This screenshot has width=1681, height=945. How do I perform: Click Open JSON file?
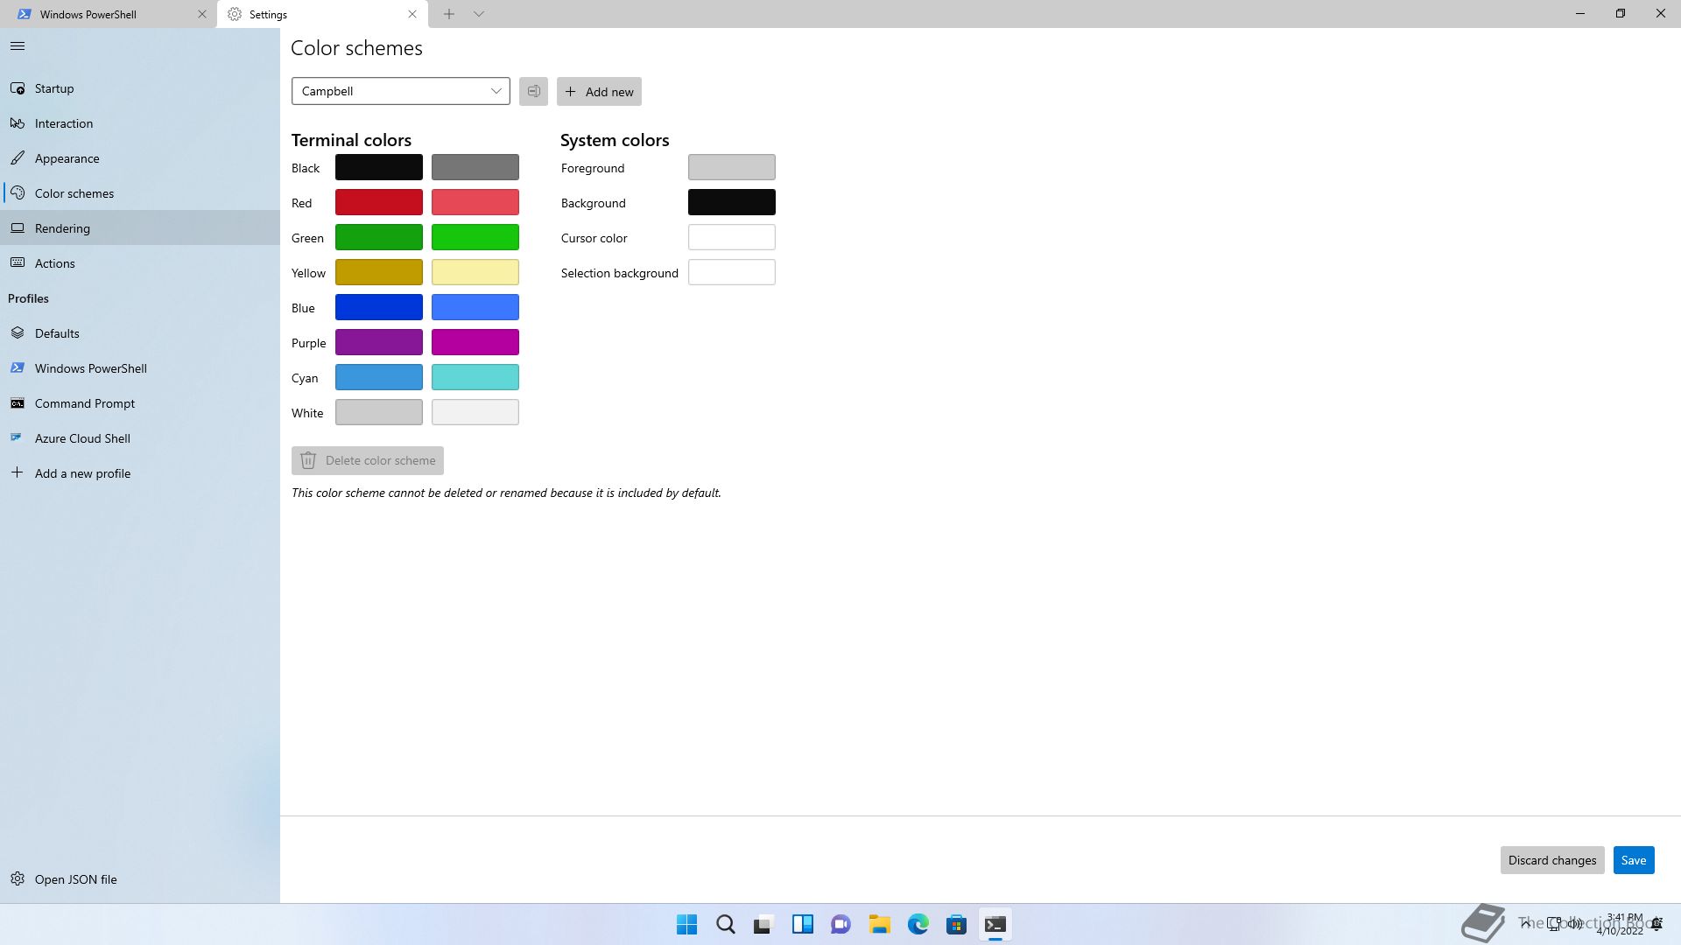click(x=140, y=879)
